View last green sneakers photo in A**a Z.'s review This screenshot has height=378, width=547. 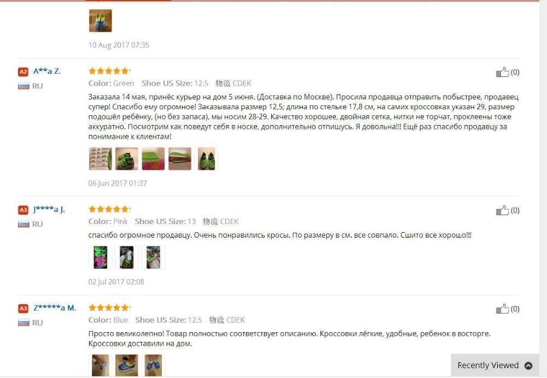[x=206, y=159]
